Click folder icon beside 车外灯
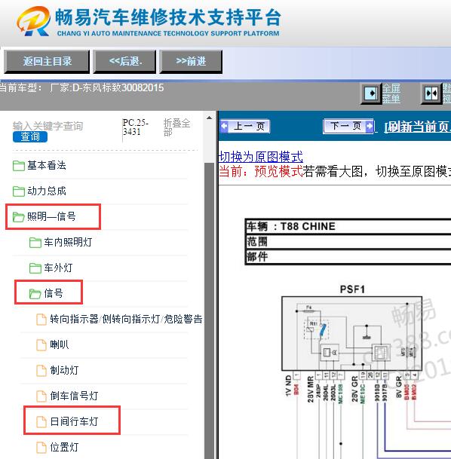 pos(35,268)
